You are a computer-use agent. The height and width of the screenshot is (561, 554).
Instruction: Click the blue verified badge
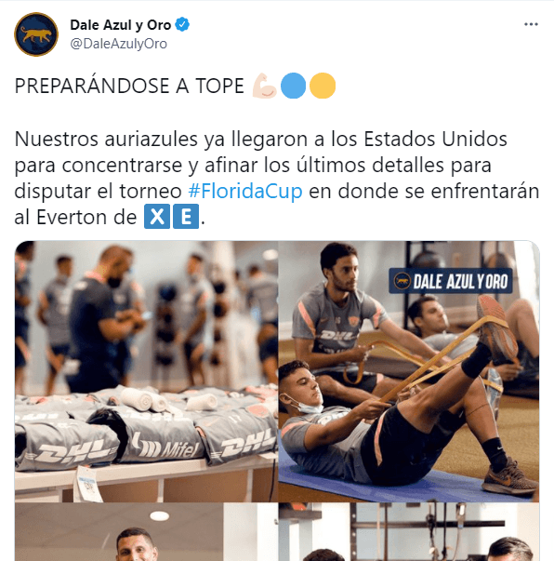point(182,25)
